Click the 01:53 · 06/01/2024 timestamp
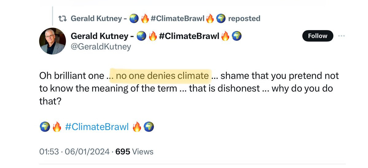This screenshot has width=368, height=168. [74, 151]
